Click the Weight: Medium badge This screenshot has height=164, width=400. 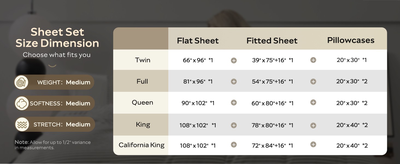54,82
